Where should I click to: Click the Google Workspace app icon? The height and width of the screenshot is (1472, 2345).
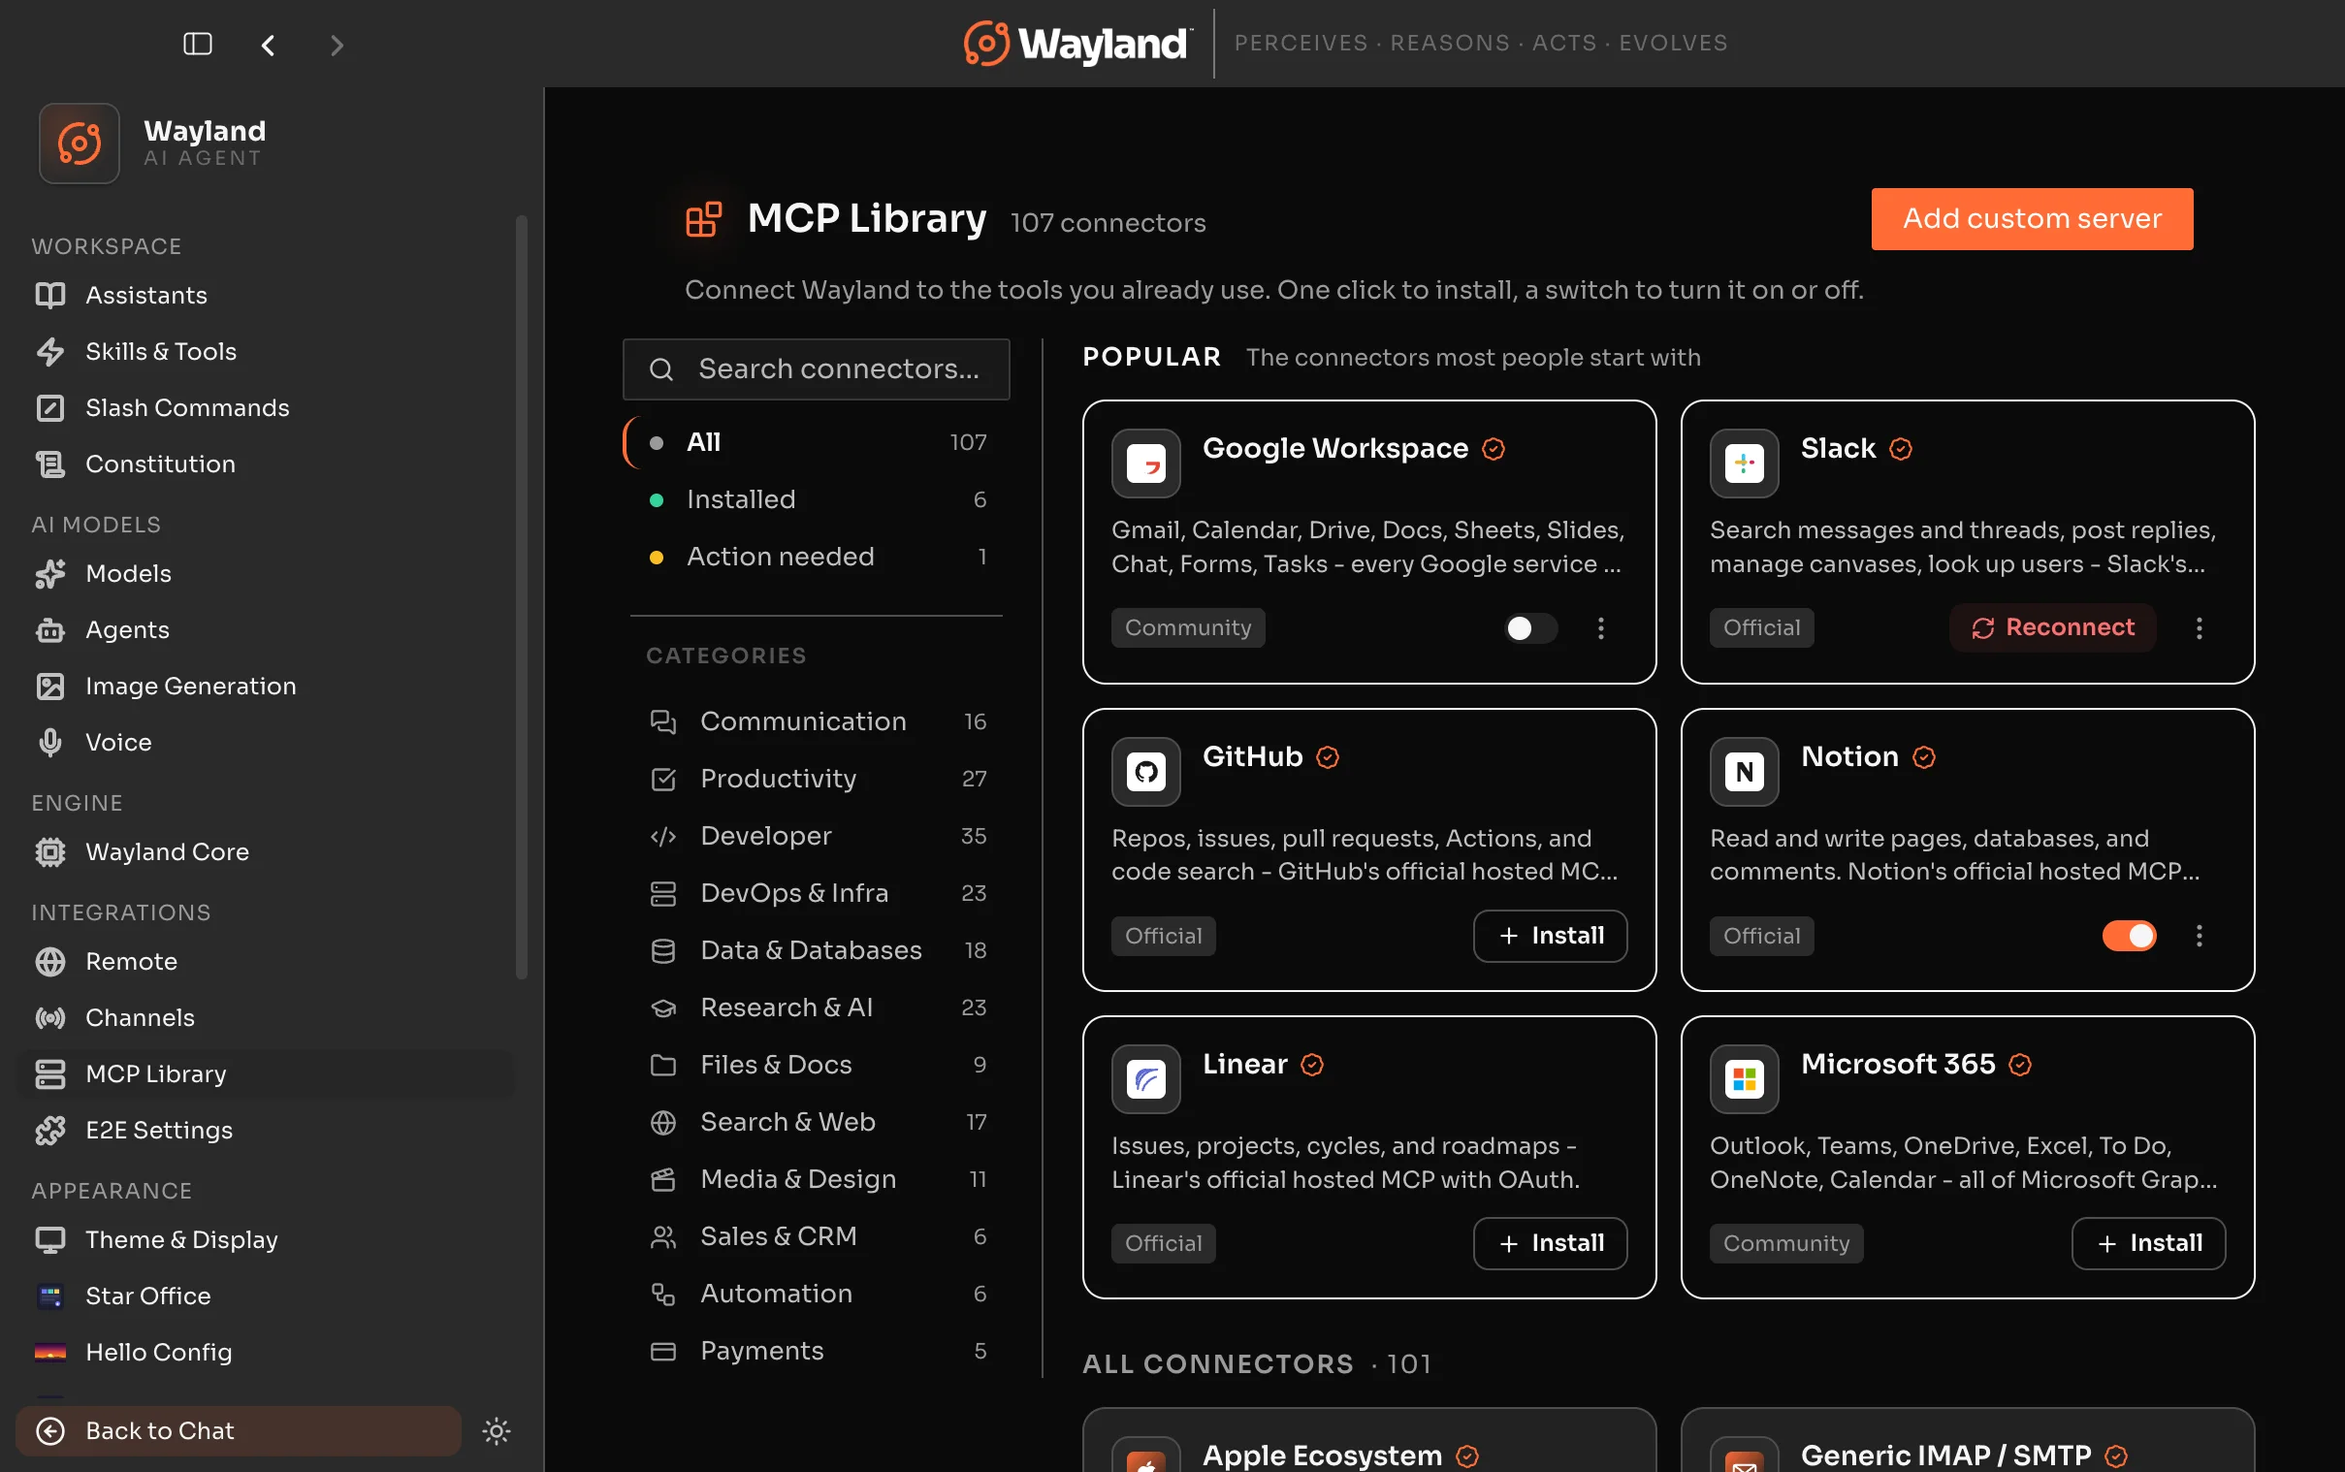coord(1145,464)
